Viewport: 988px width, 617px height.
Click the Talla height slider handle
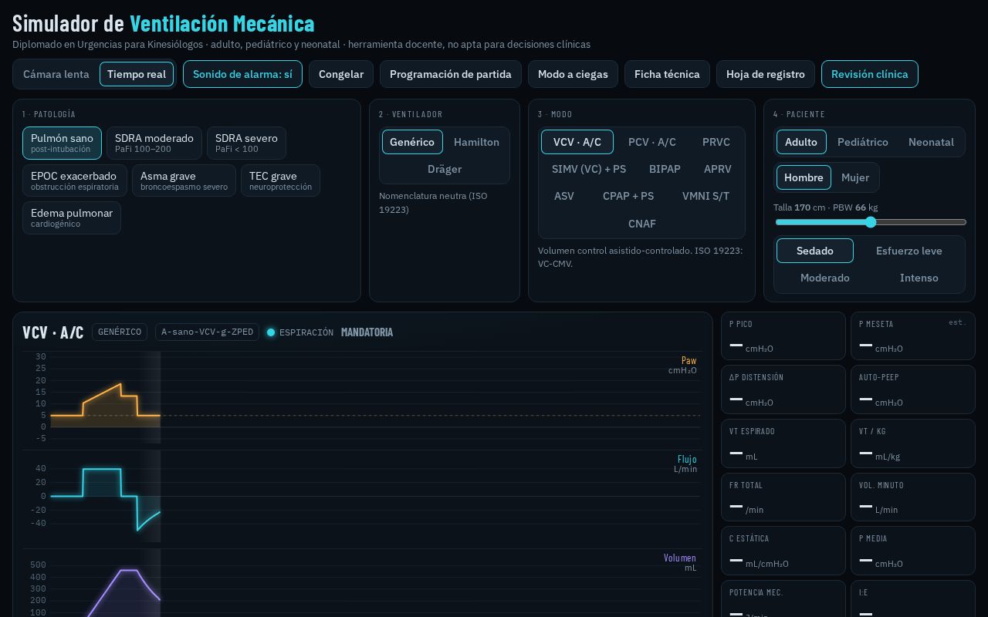coord(871,222)
